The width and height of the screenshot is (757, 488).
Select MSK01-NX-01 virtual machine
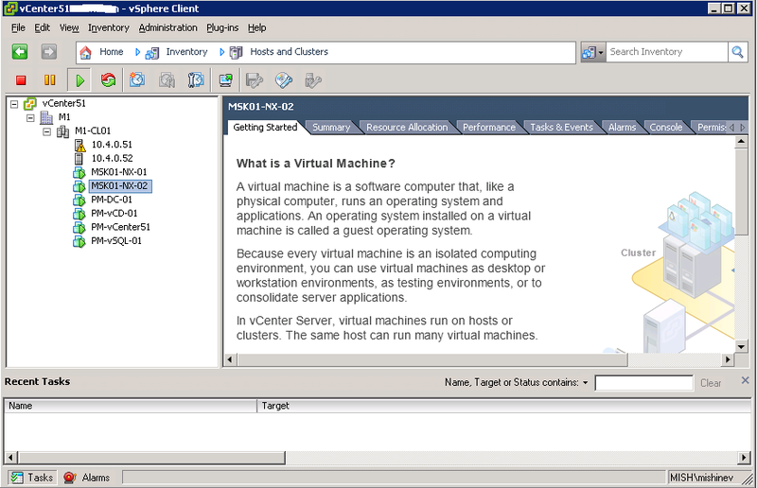tap(119, 172)
